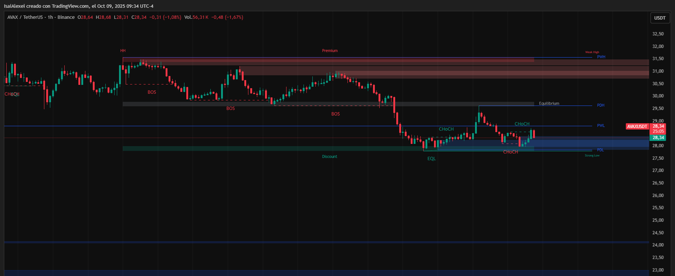Click the PDL level label

coord(600,150)
